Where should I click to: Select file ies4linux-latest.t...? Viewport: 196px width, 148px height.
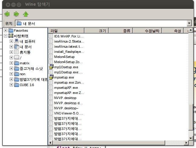[x=68, y=47]
